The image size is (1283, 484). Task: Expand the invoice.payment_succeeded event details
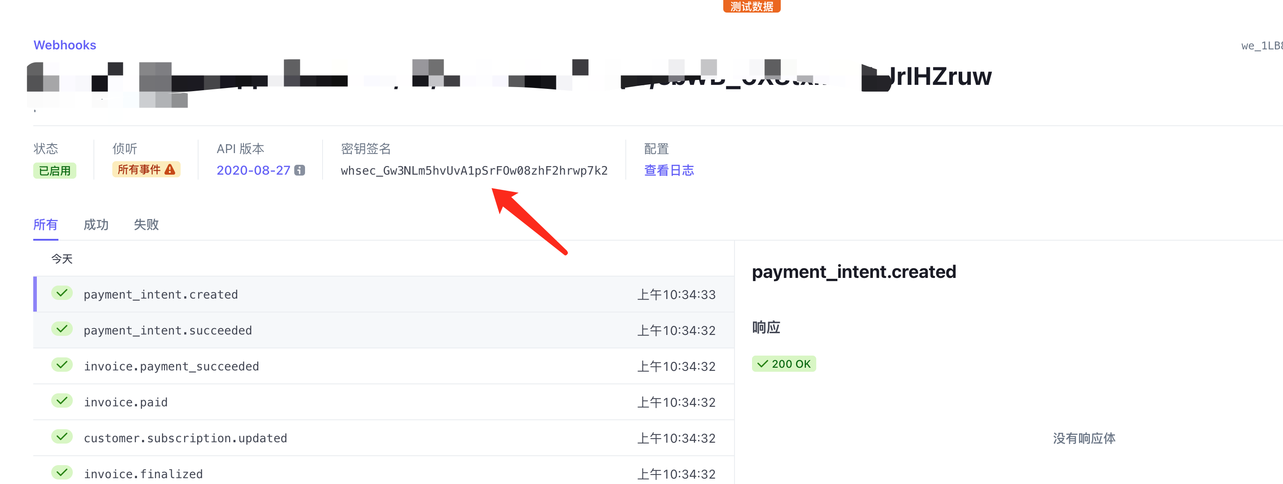click(349, 365)
